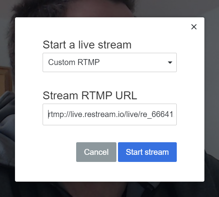The image size is (219, 197).
Task: Select the 'Custom RTMP' text in combo box
Action: click(74, 62)
